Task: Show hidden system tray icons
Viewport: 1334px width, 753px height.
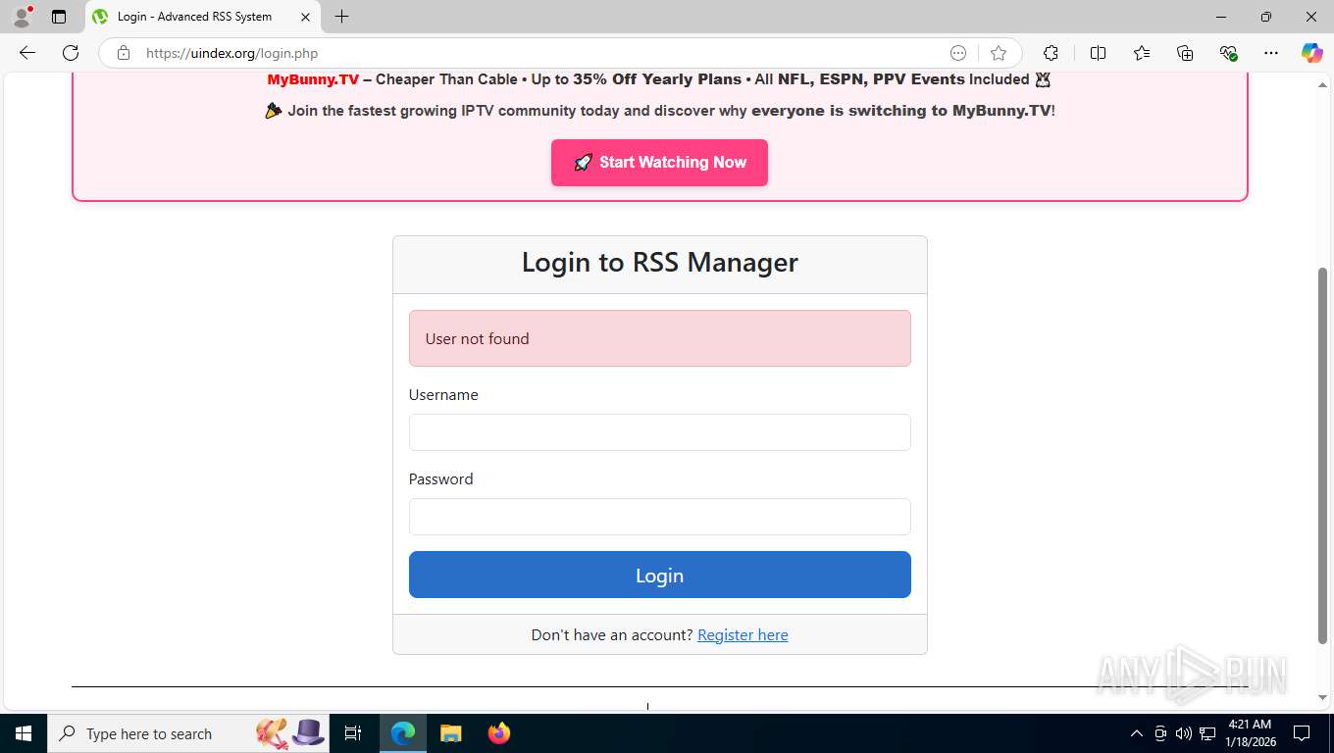Action: coord(1137,733)
